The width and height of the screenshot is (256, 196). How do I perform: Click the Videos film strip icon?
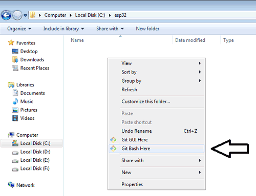[15, 118]
